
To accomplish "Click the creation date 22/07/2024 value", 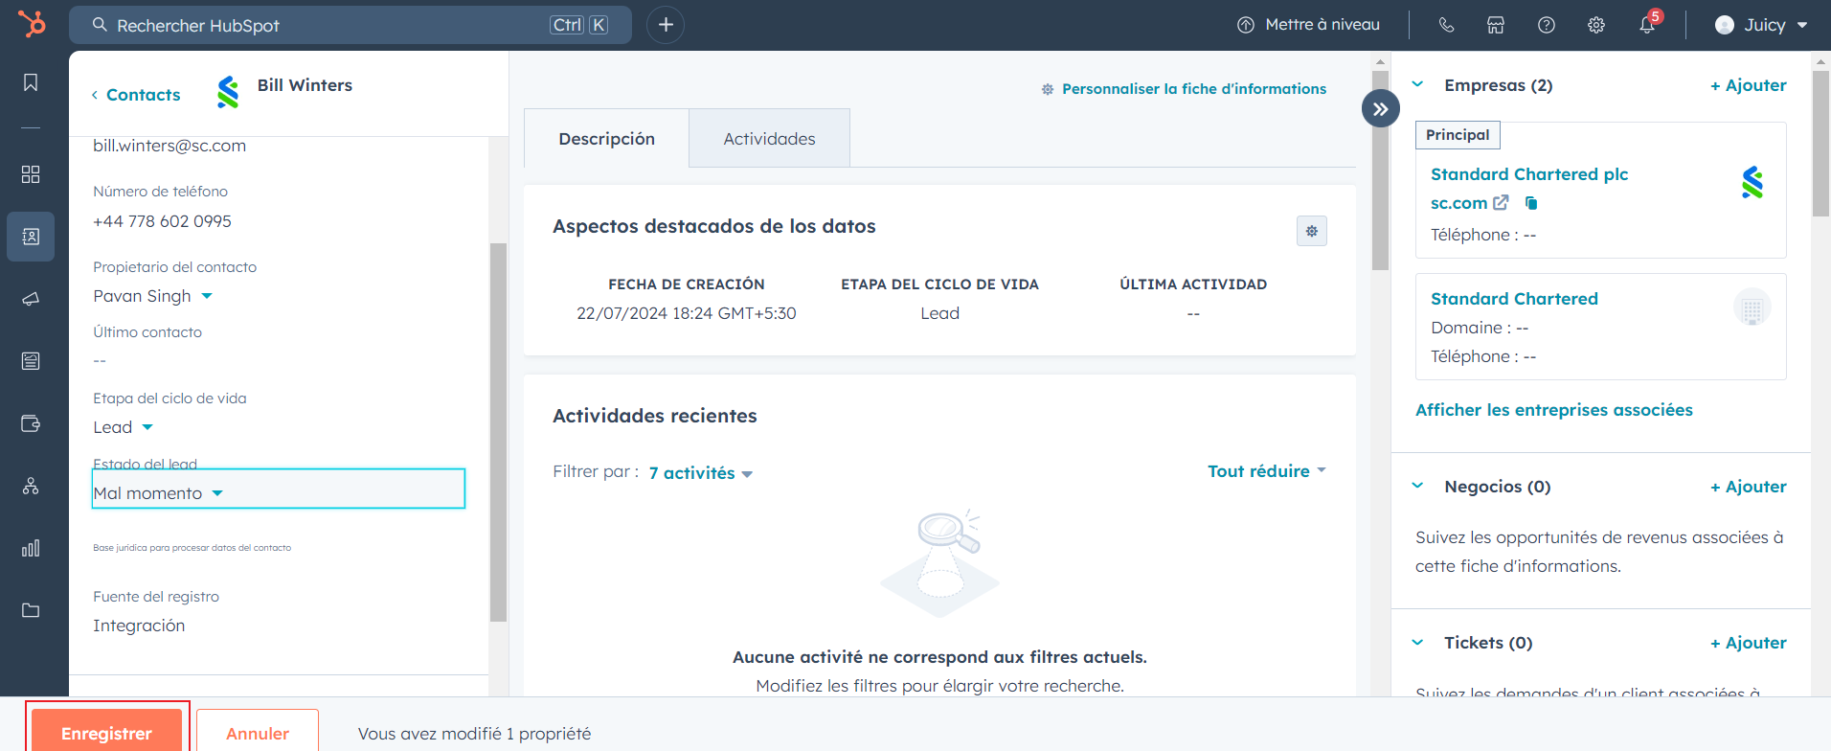I will pyautogui.click(x=686, y=313).
